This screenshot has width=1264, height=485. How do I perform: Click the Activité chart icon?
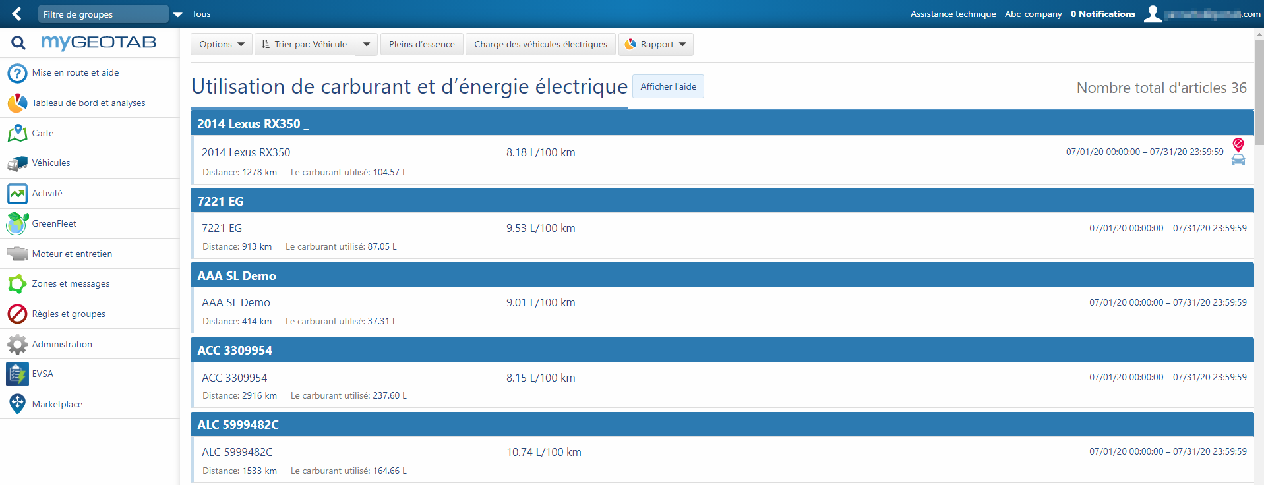click(17, 194)
